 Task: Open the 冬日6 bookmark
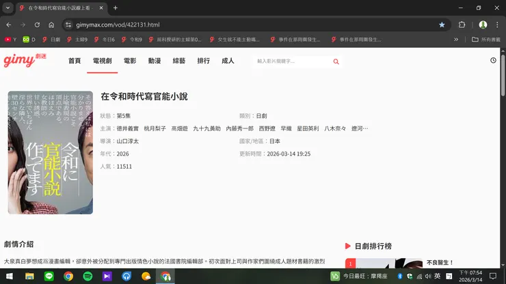click(105, 40)
